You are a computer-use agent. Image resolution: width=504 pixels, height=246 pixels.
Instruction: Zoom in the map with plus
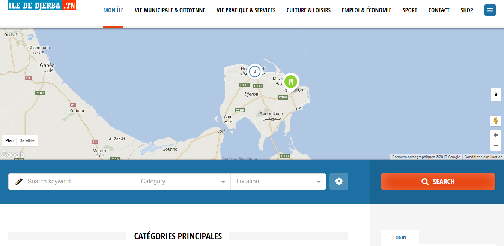point(496,135)
